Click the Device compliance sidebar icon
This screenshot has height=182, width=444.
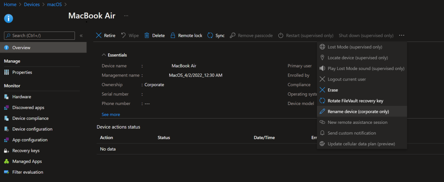[x=7, y=118]
